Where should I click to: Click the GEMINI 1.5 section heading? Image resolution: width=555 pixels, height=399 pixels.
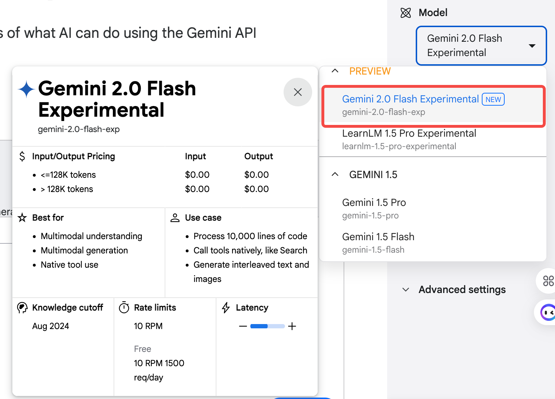(x=373, y=175)
